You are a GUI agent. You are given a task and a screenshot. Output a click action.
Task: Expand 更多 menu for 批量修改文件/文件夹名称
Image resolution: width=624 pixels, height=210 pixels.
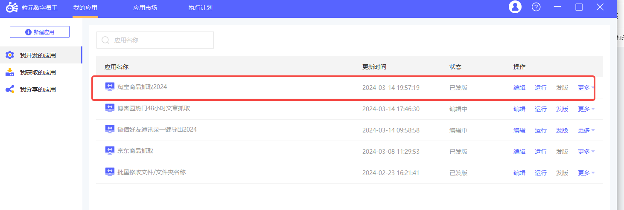pyautogui.click(x=586, y=173)
